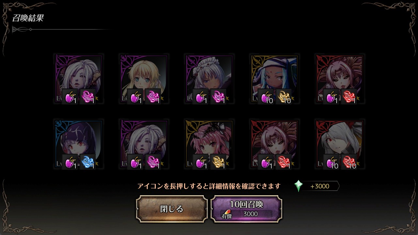Select the blonde character portrait
This screenshot has height=235, width=418.
click(x=144, y=79)
